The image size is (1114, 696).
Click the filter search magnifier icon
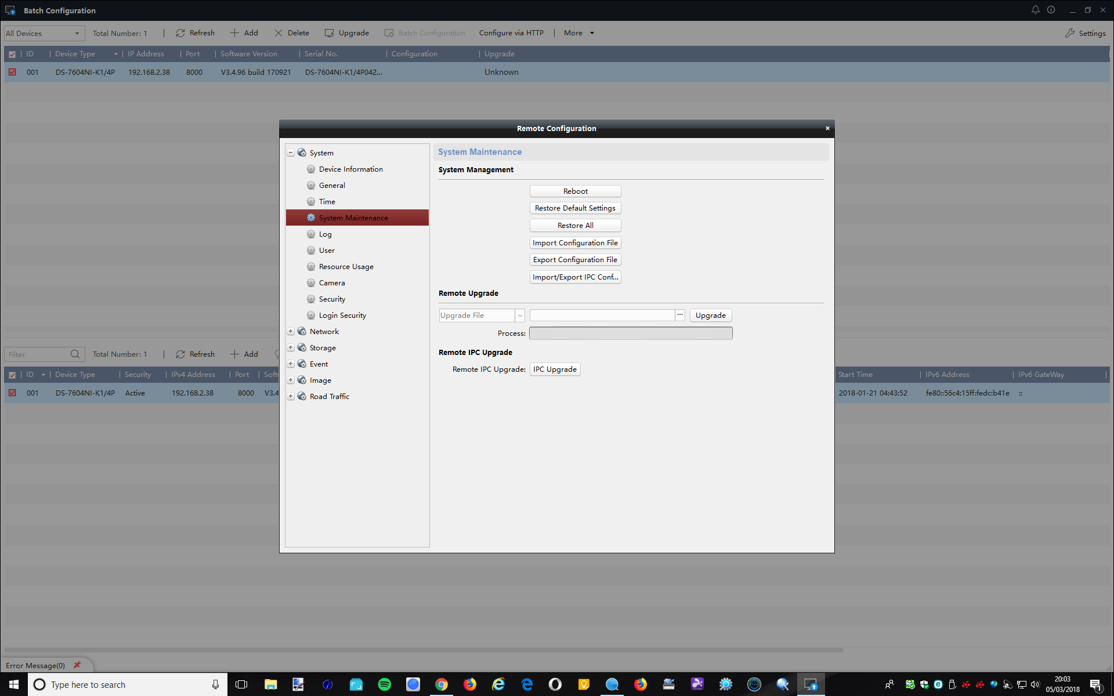75,354
